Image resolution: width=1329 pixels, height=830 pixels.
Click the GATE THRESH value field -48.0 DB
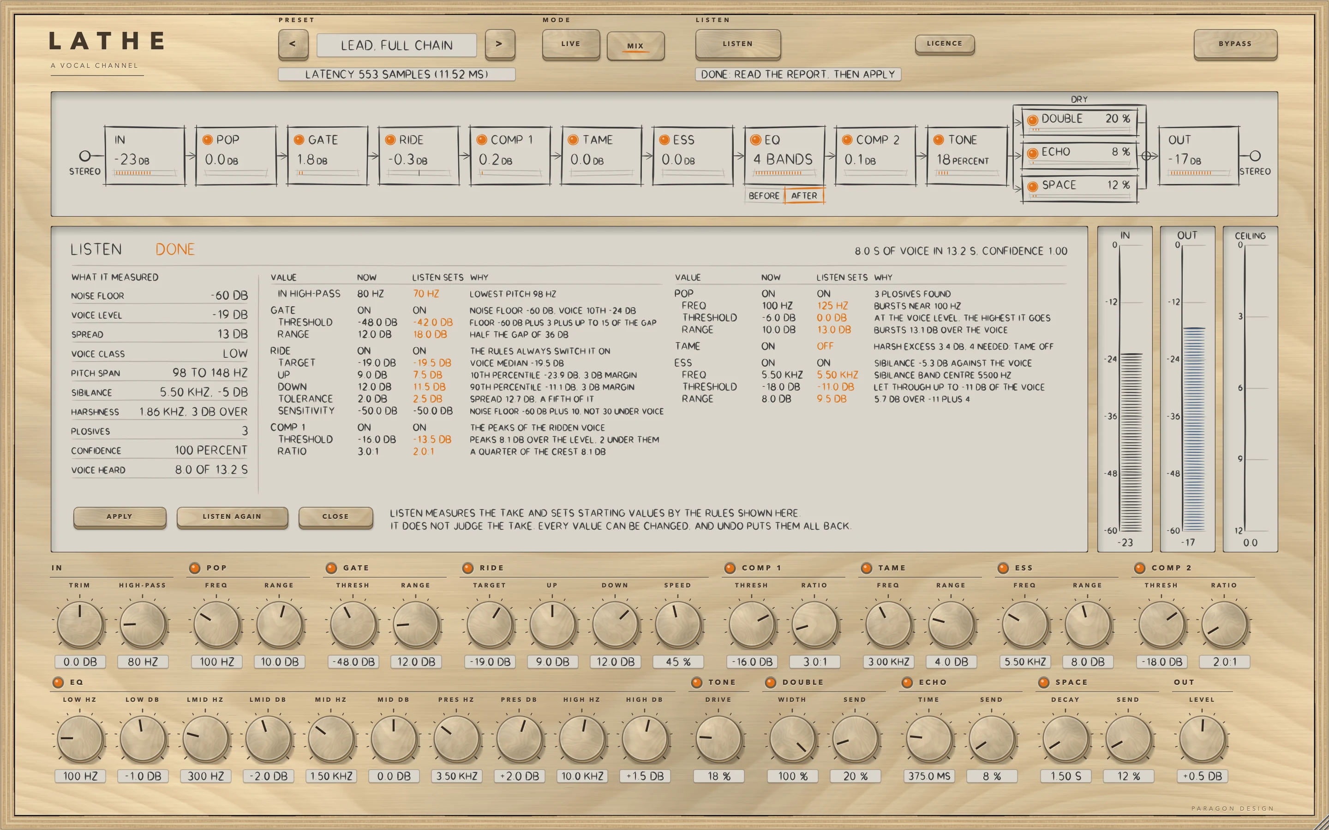353,662
